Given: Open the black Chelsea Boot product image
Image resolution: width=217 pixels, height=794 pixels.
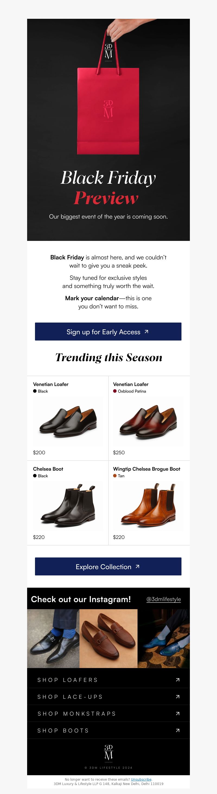Looking at the screenshot, I should coord(68,506).
